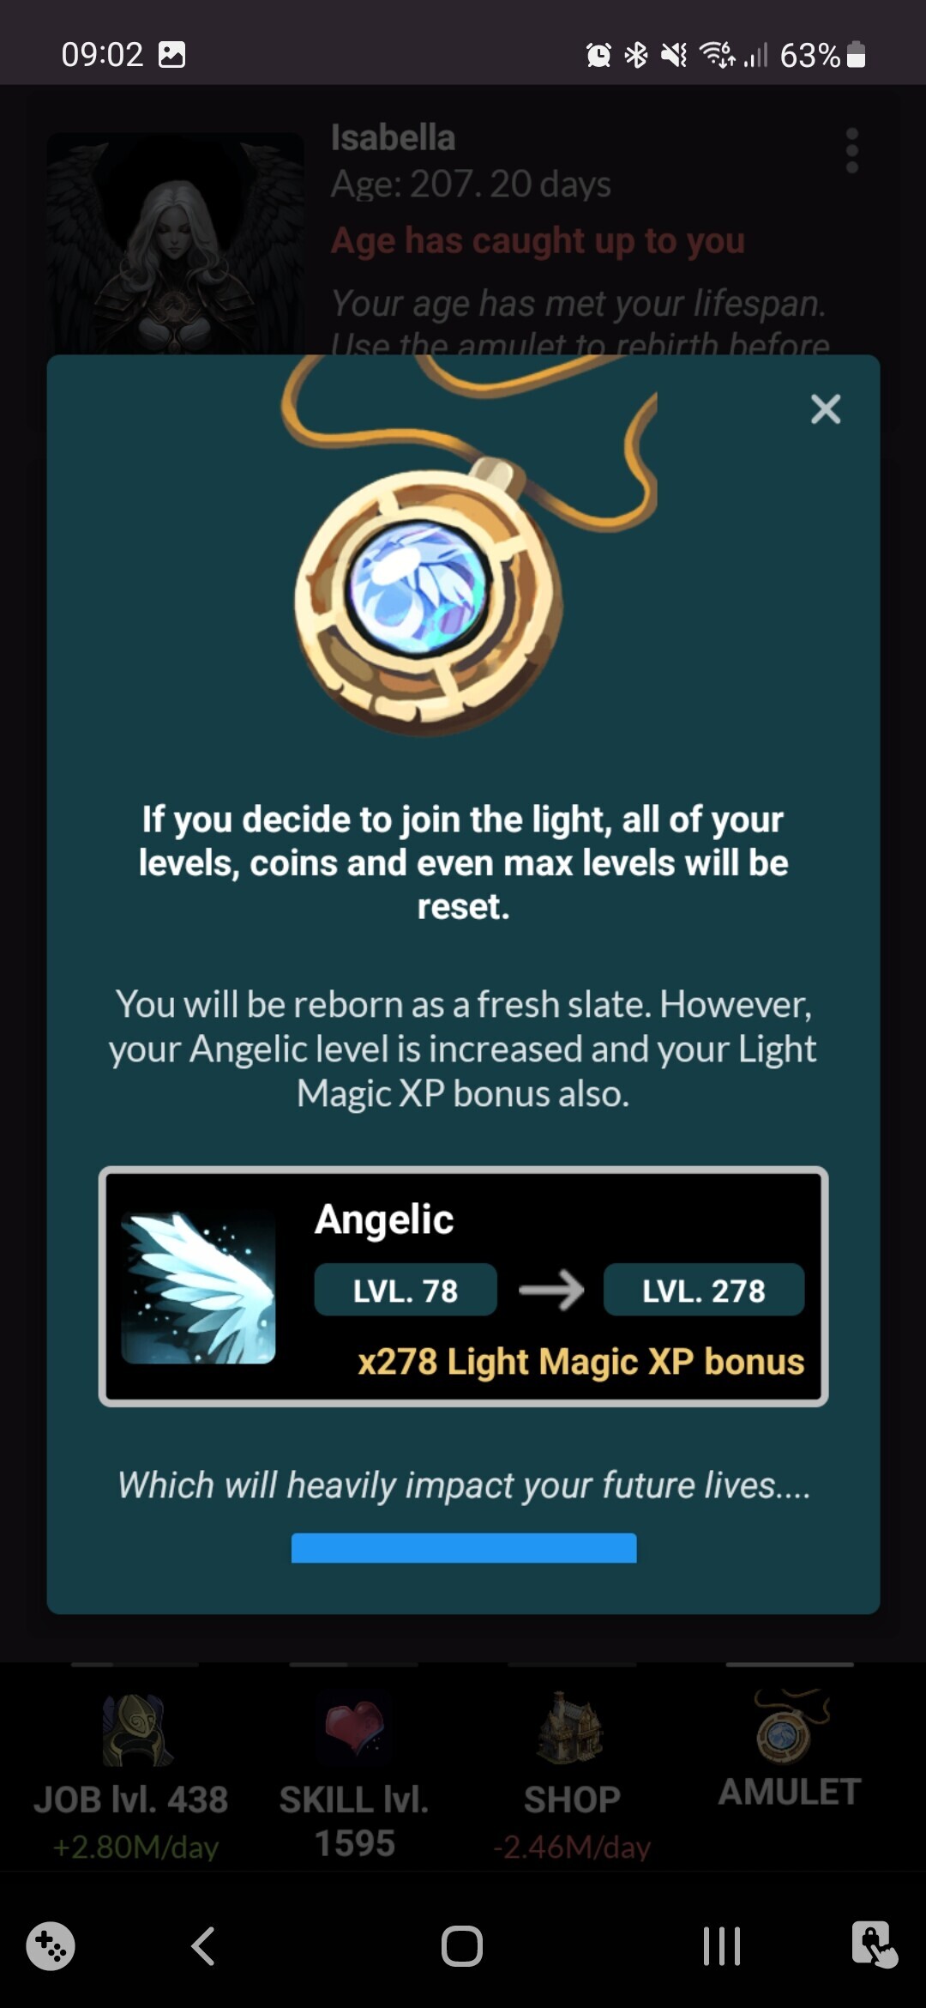Tap the current LVL. 78 badge
This screenshot has width=926, height=2008.
point(406,1290)
